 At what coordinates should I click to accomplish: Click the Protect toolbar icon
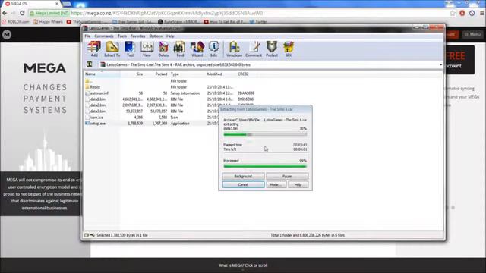(x=272, y=49)
